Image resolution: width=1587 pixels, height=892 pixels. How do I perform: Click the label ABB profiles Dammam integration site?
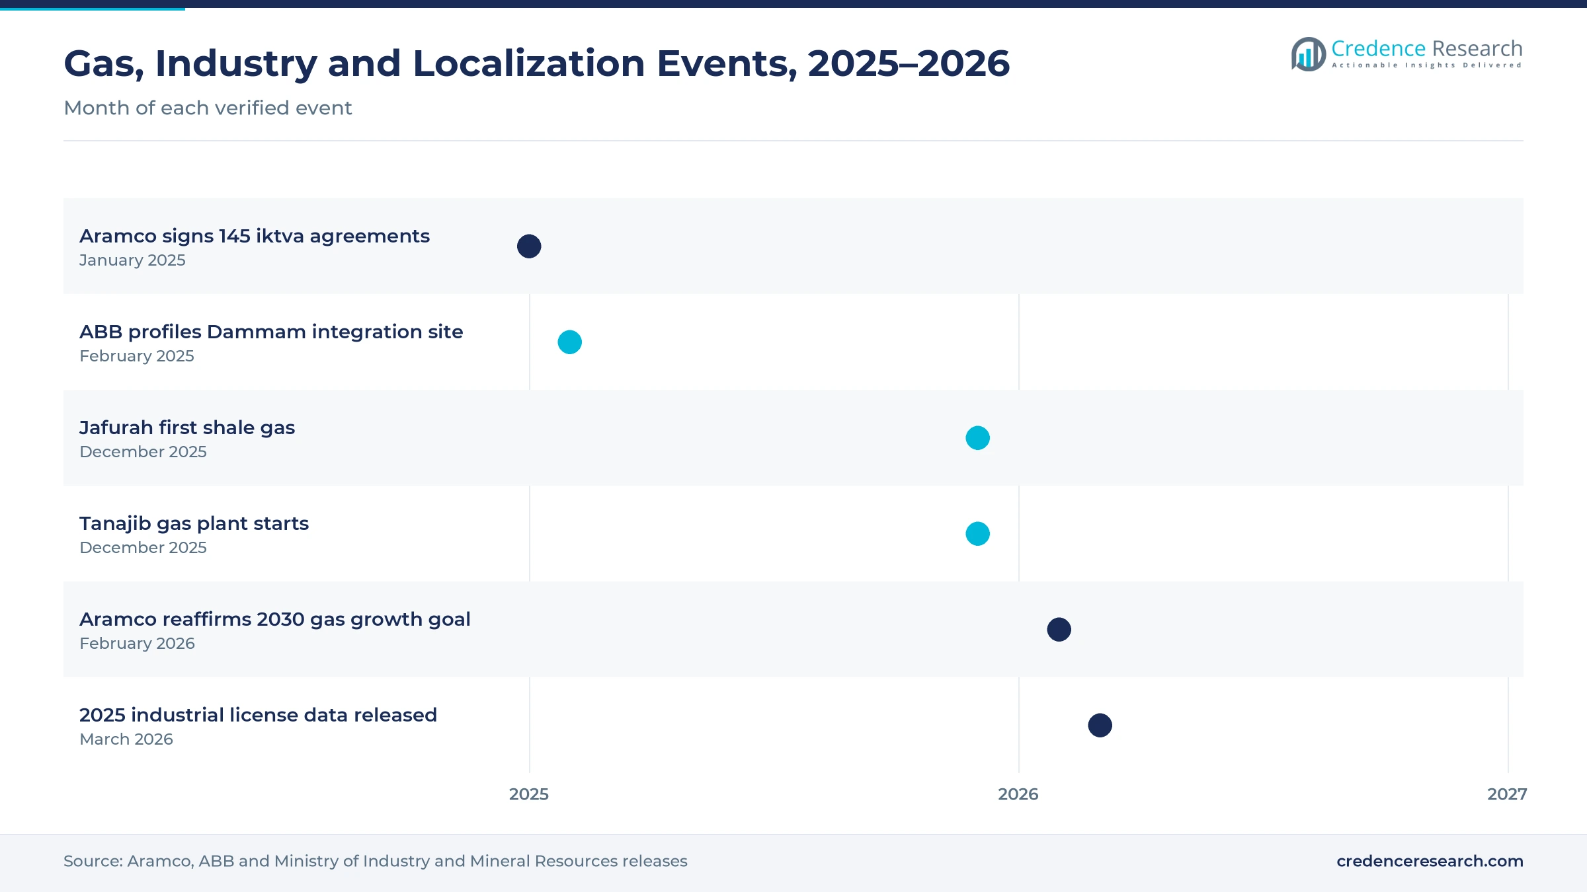(x=271, y=332)
